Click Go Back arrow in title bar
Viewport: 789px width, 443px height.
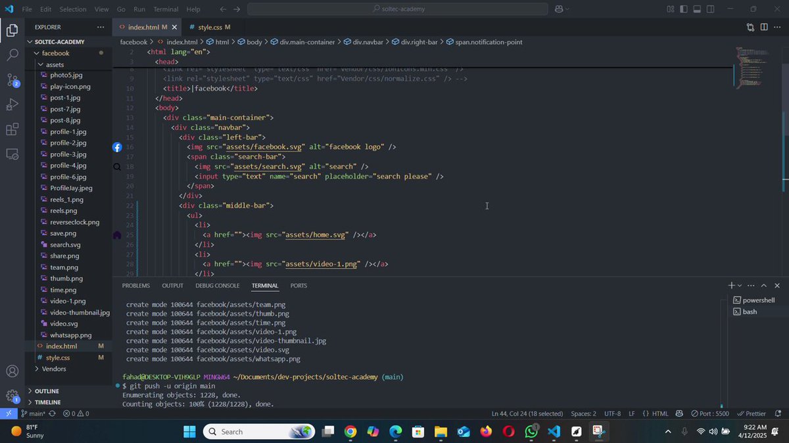[x=223, y=9]
